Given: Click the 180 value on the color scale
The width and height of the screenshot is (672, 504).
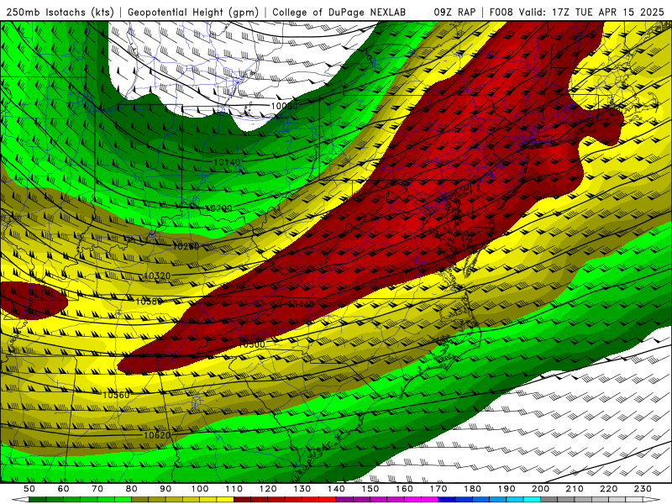Looking at the screenshot, I should pos(472,489).
